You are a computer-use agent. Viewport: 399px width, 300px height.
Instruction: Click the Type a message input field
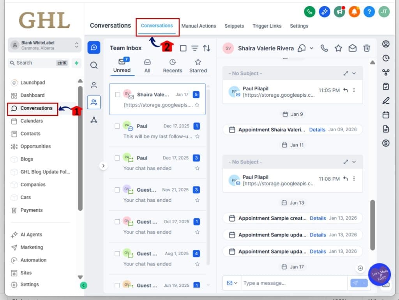[294, 283]
